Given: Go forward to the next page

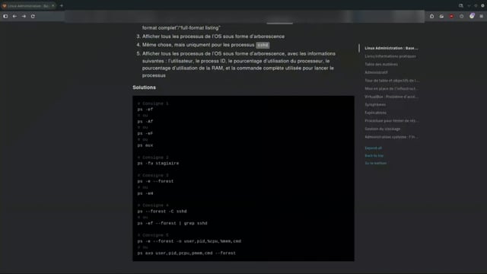Looking at the screenshot, I should [x=24, y=16].
